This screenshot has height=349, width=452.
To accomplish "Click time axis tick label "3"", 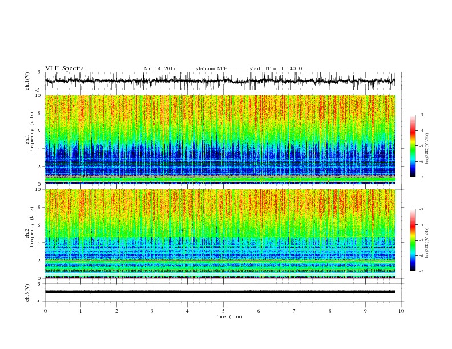I will click(x=152, y=311).
